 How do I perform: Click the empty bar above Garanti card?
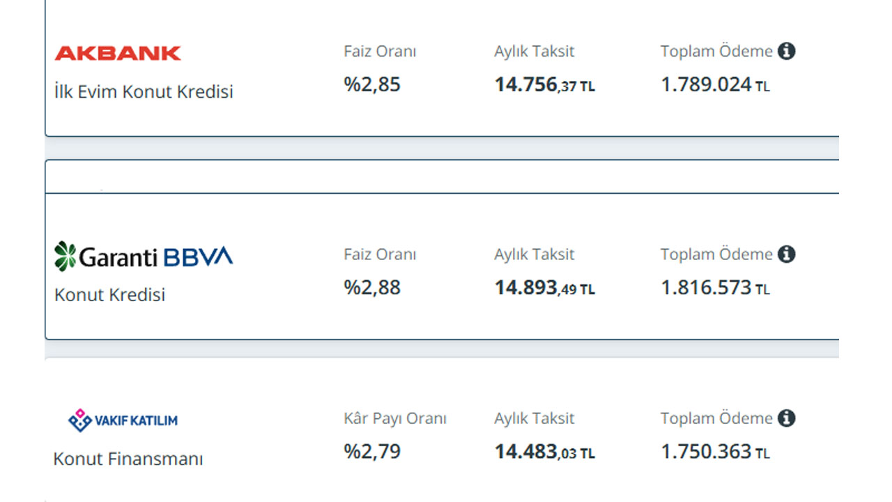pos(442,176)
